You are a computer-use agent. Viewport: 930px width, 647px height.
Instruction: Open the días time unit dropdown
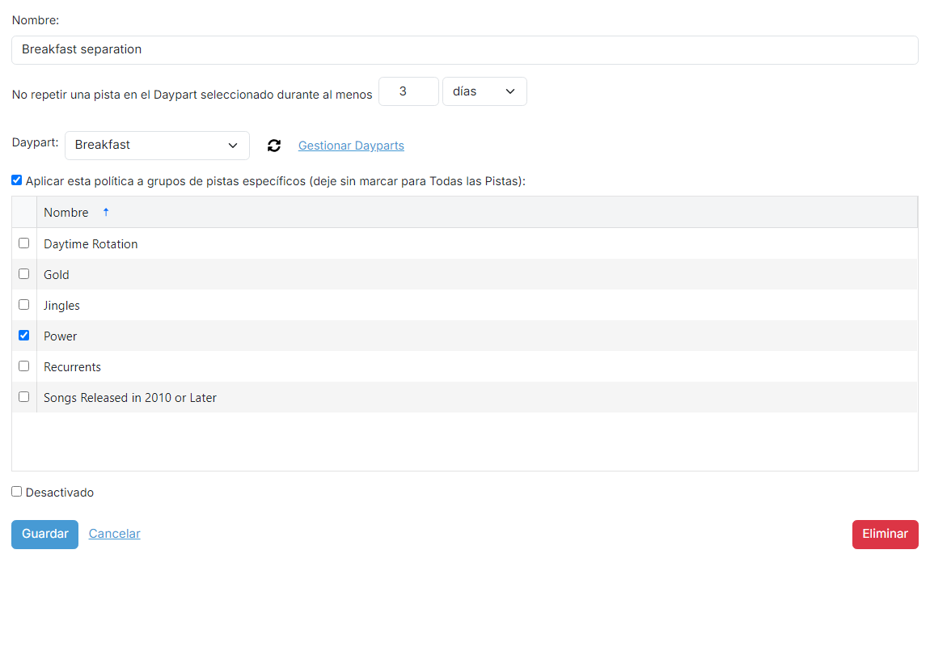484,91
